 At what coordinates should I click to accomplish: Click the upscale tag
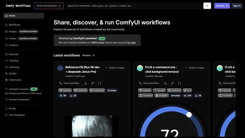159,90
